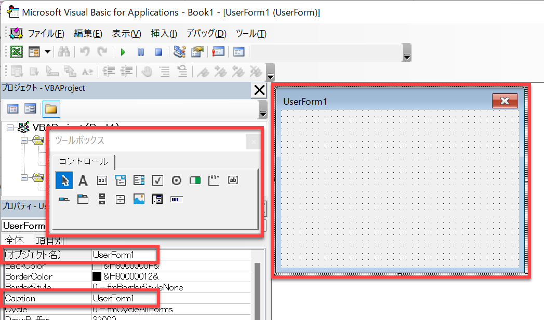Viewport: 544px width, 320px height.
Task: Select the CheckBox tool in toolbox
Action: point(158,180)
